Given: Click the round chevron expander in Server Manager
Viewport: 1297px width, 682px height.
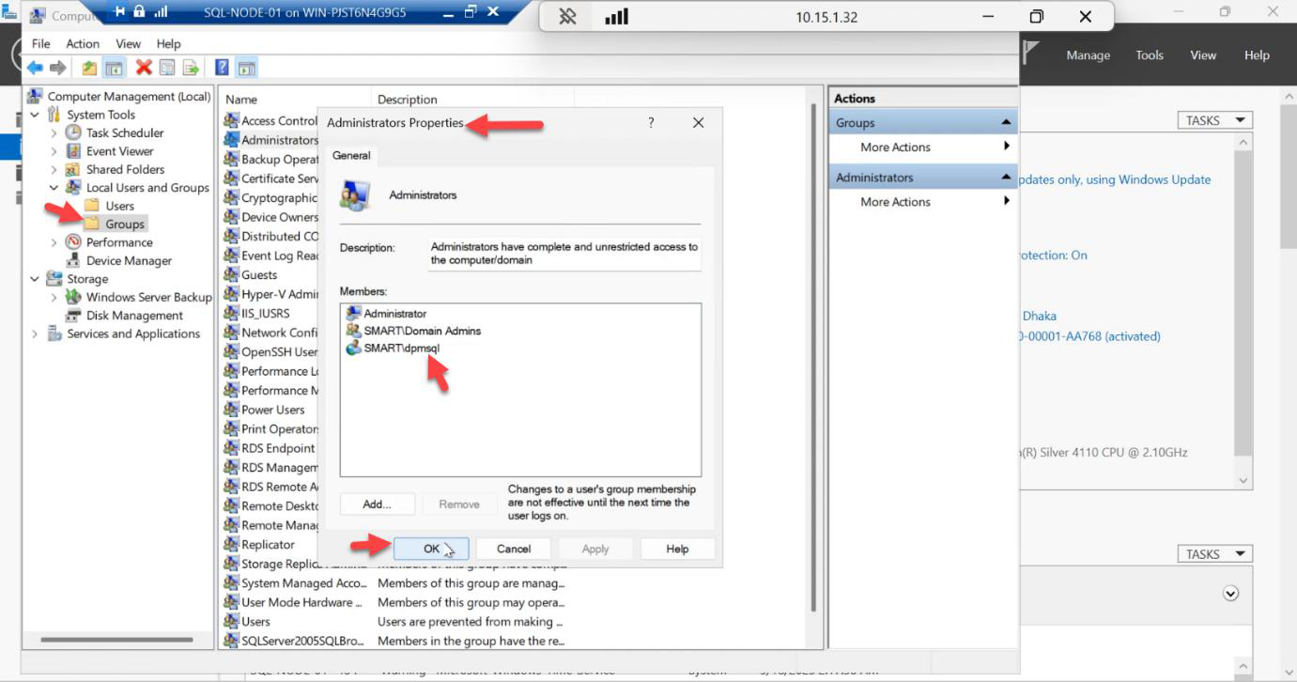Looking at the screenshot, I should click(1230, 594).
